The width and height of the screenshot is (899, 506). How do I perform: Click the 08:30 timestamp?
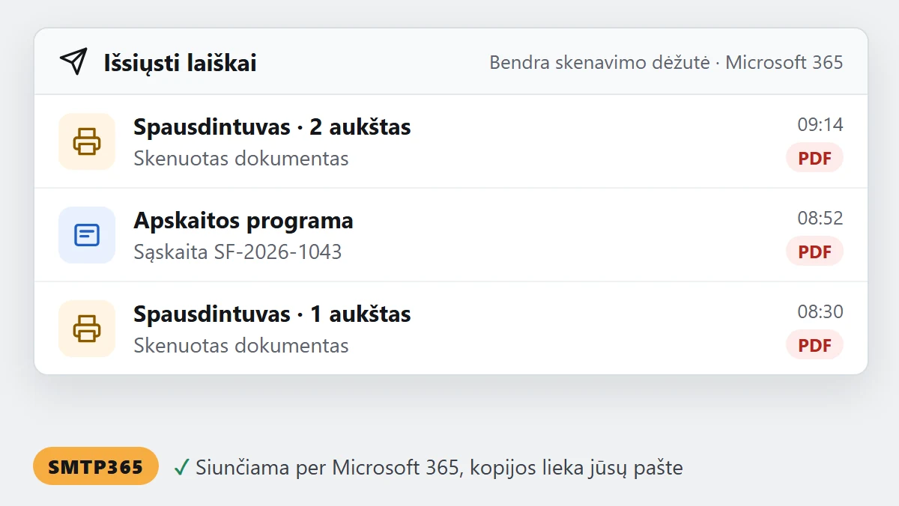click(x=820, y=311)
